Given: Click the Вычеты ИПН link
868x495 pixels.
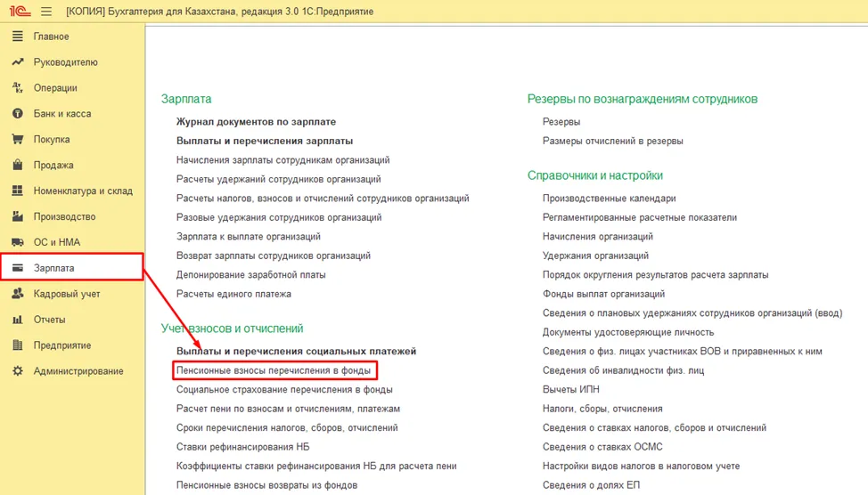Looking at the screenshot, I should click(x=570, y=389).
